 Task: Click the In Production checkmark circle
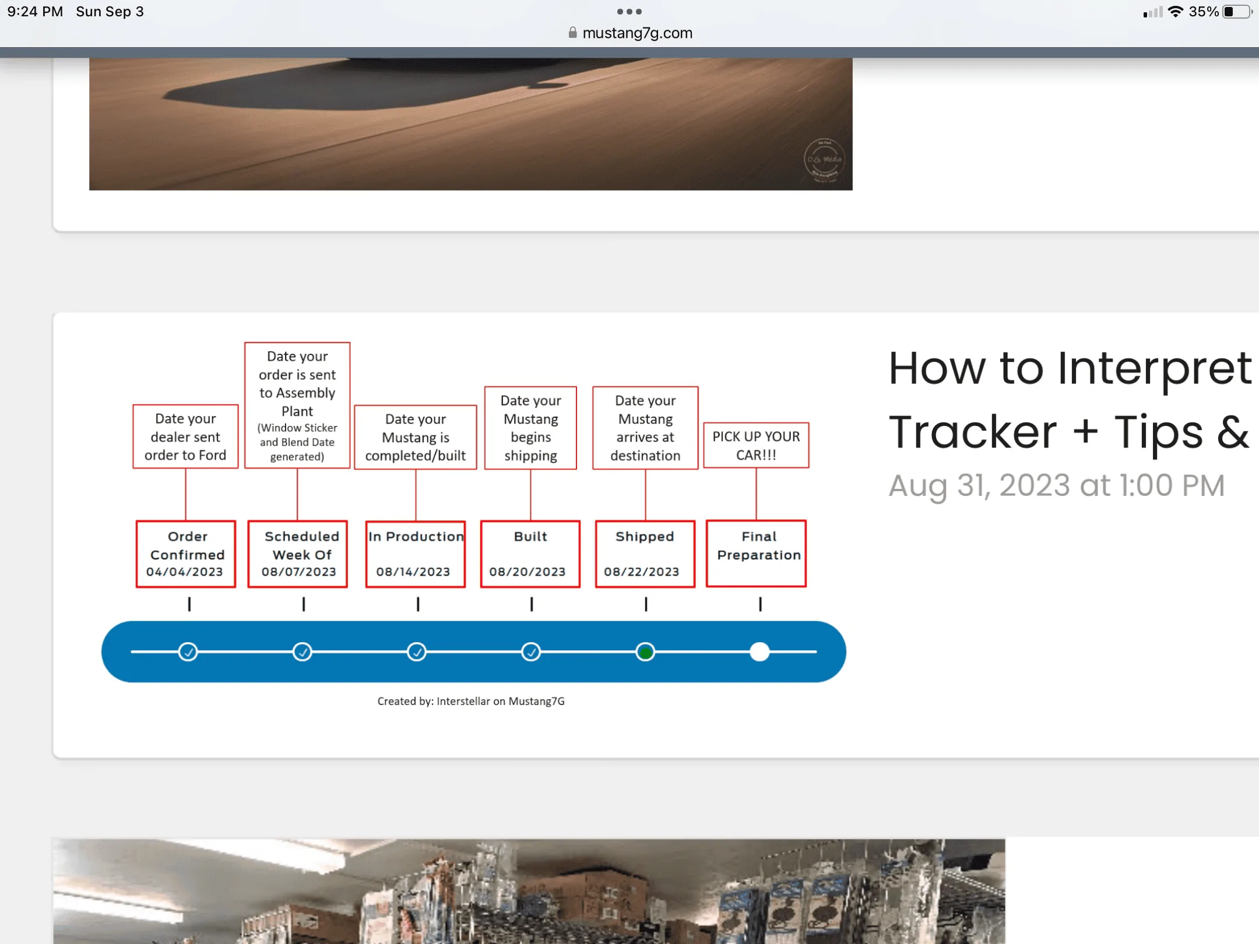tap(416, 651)
